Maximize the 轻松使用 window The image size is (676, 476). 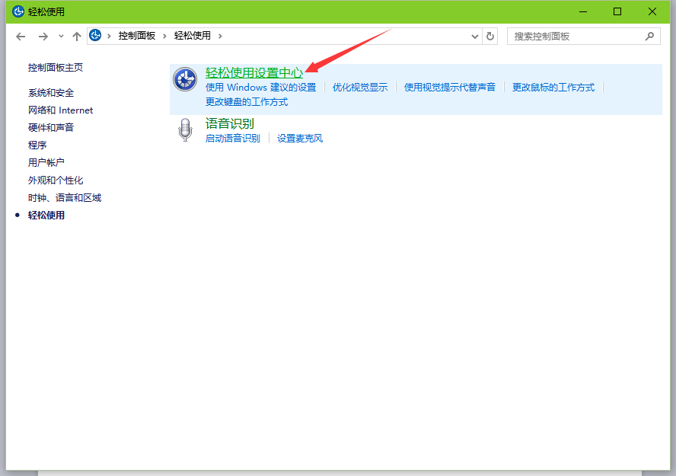click(x=617, y=11)
